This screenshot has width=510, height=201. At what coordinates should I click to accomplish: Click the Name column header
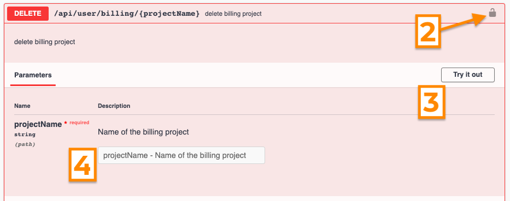pos(22,106)
